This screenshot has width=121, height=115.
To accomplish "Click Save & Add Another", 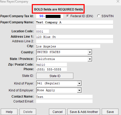I will point(84,112).
